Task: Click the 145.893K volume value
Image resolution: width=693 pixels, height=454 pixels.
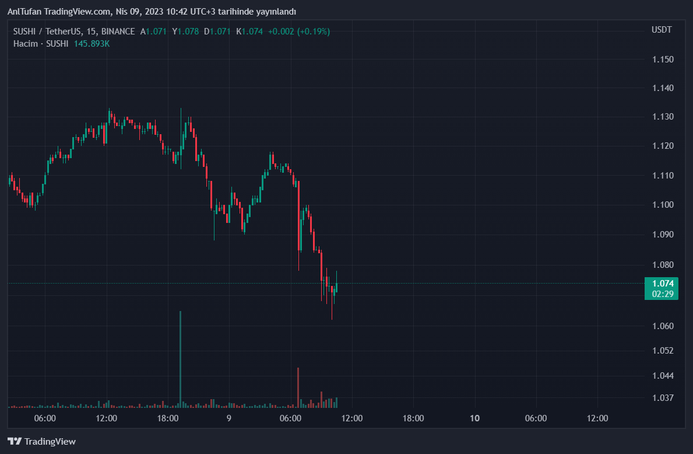Action: tap(92, 44)
